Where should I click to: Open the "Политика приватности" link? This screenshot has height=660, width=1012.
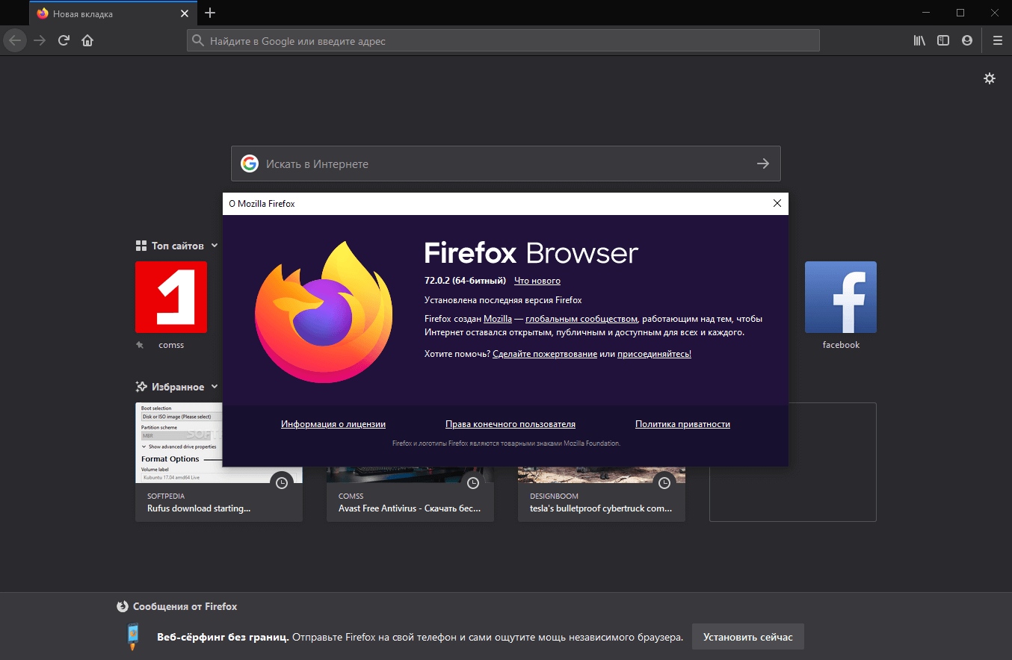(682, 423)
